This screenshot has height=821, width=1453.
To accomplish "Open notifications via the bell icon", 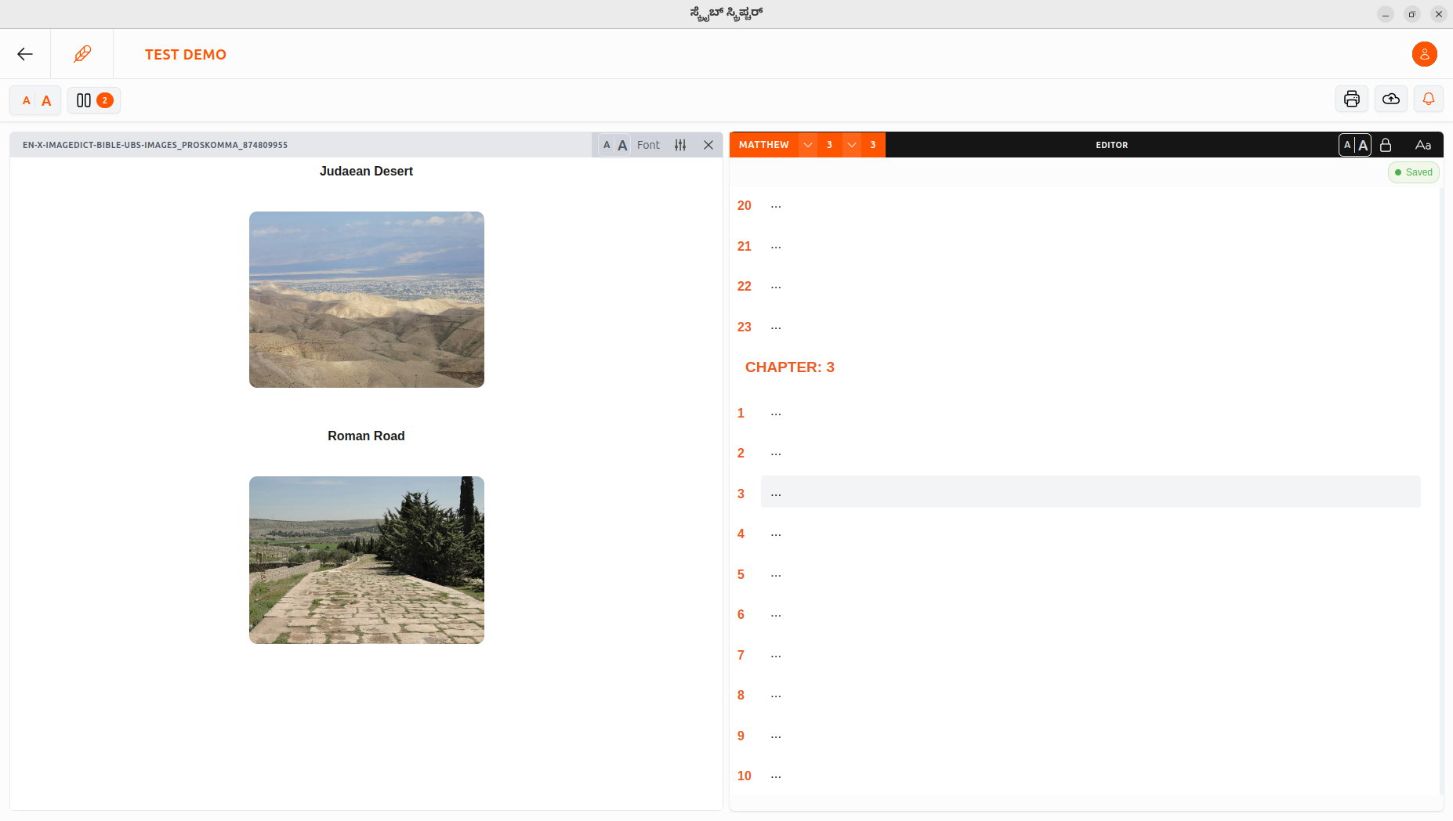I will pos(1428,99).
